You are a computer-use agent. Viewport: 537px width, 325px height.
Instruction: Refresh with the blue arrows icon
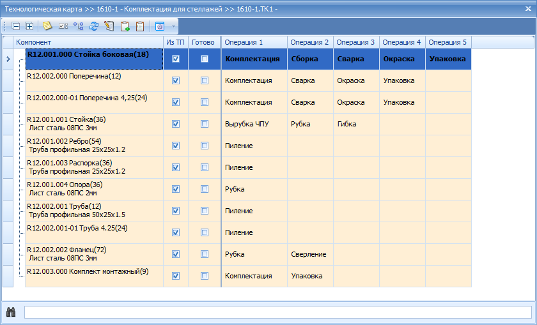94,26
